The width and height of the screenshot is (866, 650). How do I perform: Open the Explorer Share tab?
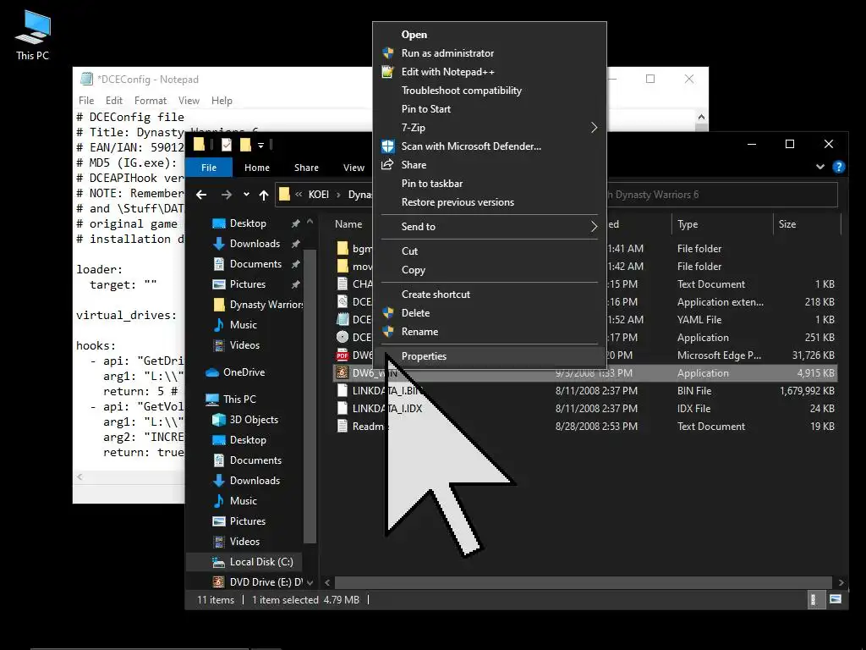tap(306, 168)
